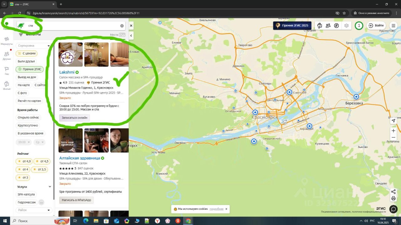
Task: Clear the search field with X icon
Action: coord(122,26)
